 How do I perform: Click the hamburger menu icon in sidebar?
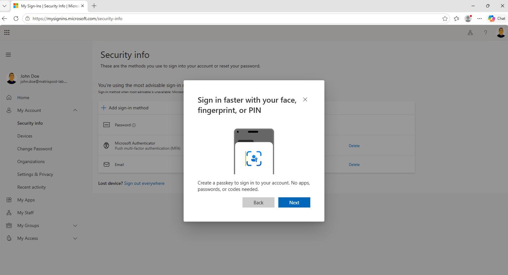[x=8, y=55]
